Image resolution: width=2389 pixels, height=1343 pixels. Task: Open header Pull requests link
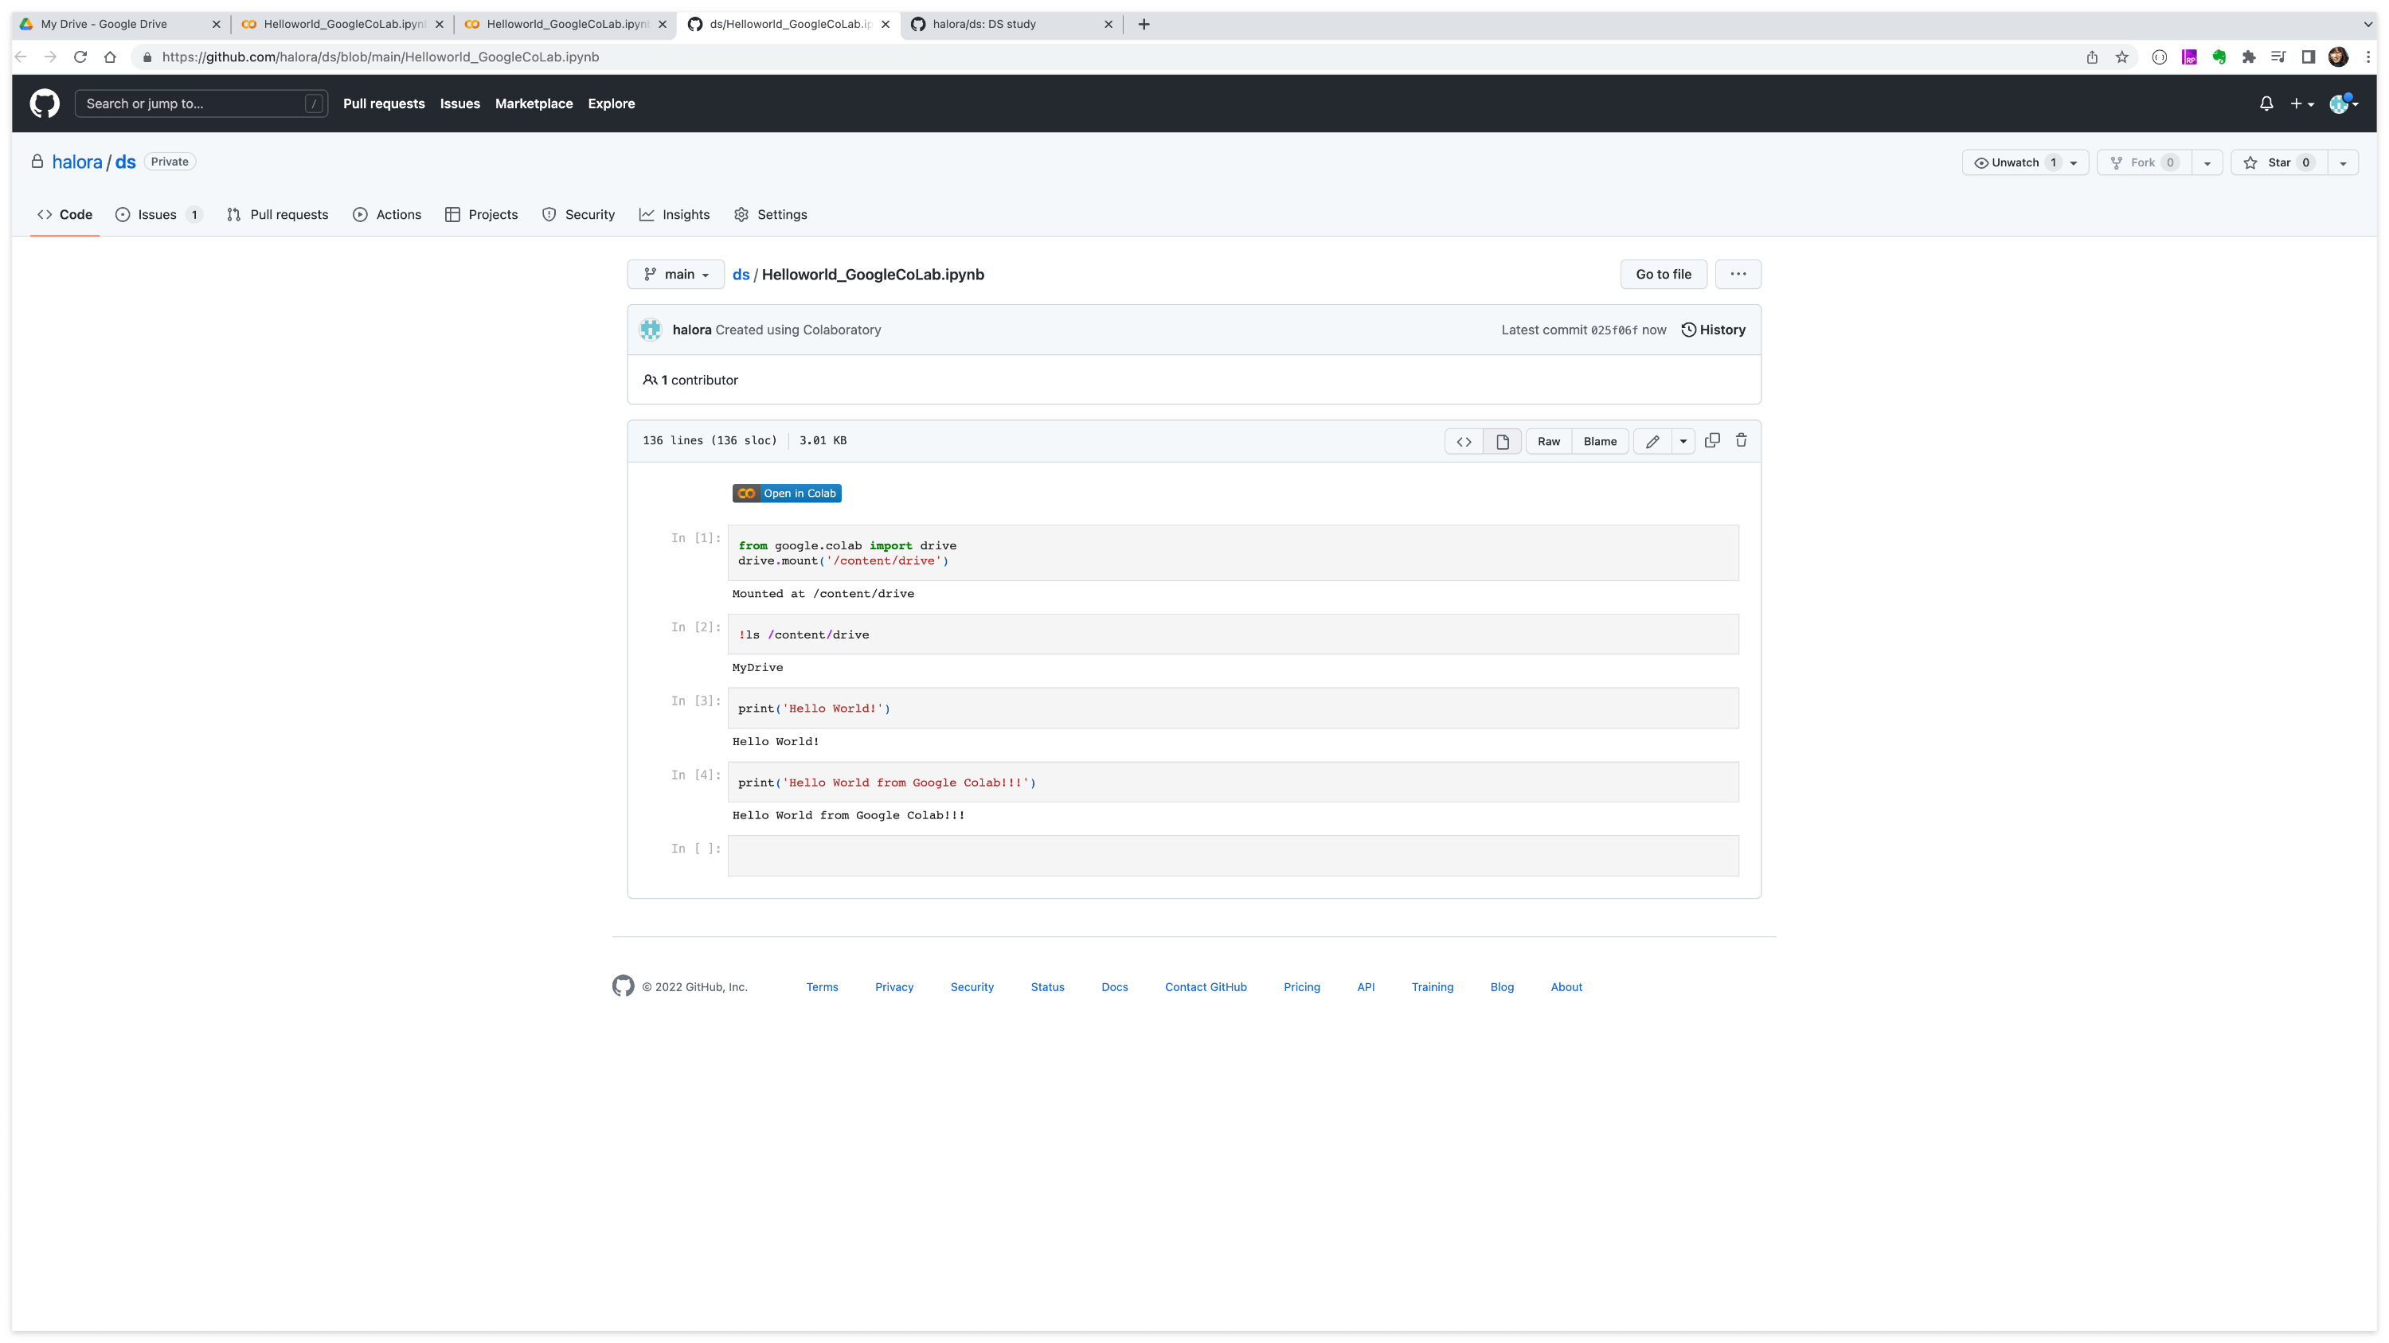tap(384, 103)
